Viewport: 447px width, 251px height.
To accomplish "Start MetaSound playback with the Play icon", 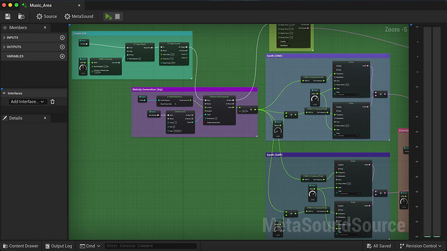I will point(108,16).
